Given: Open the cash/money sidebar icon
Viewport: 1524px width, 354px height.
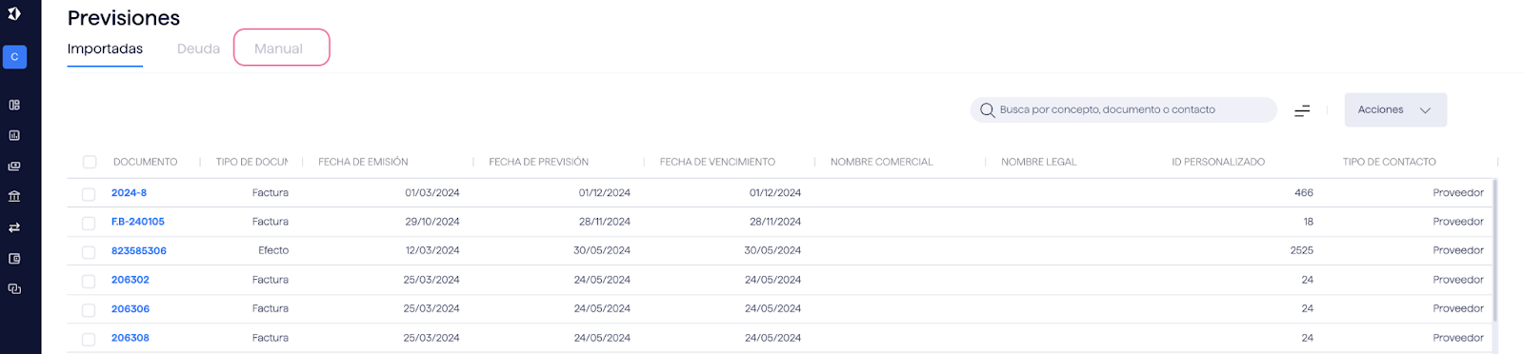Looking at the screenshot, I should pyautogui.click(x=14, y=166).
